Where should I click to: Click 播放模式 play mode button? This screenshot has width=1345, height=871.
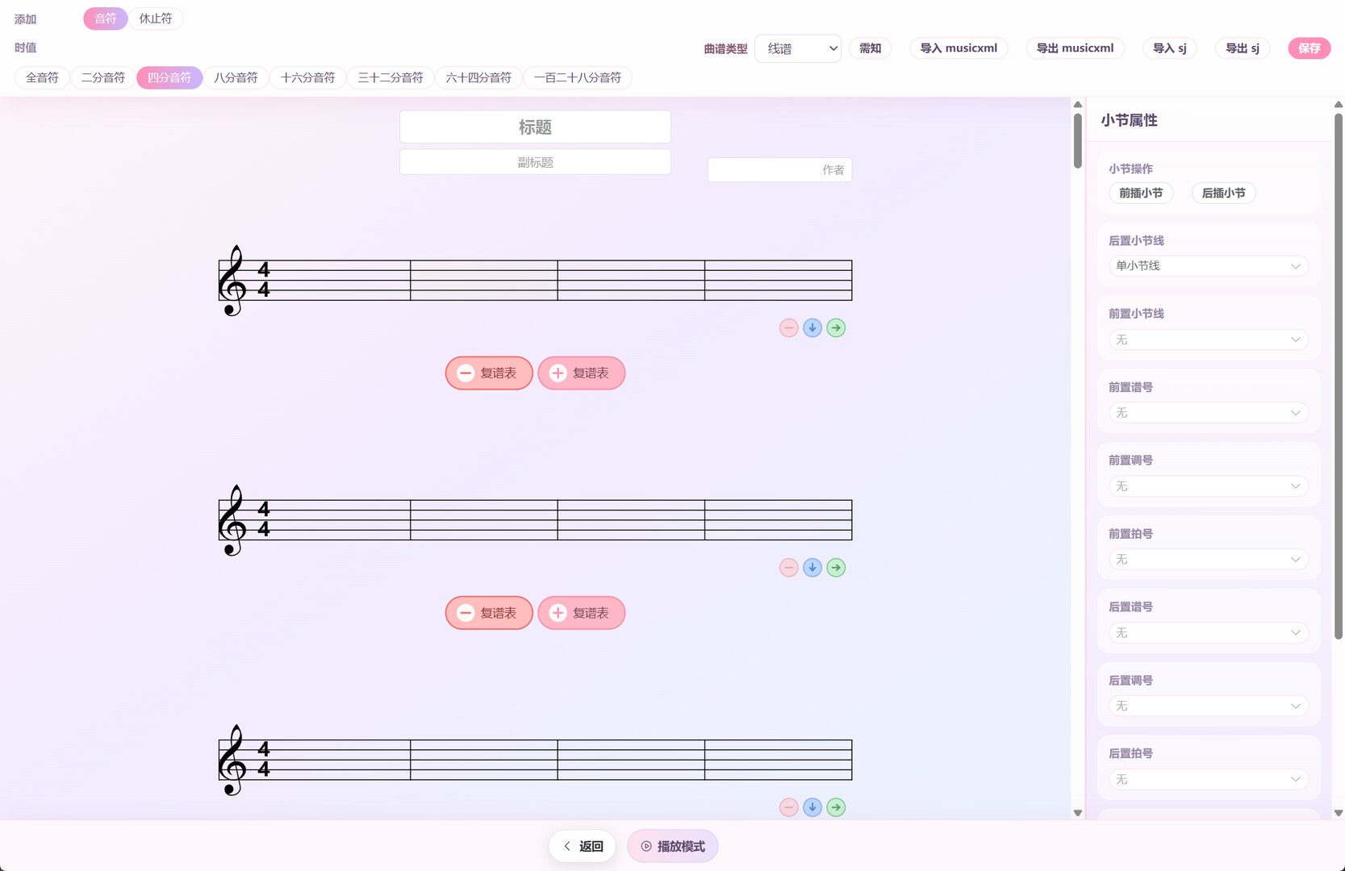click(x=673, y=846)
